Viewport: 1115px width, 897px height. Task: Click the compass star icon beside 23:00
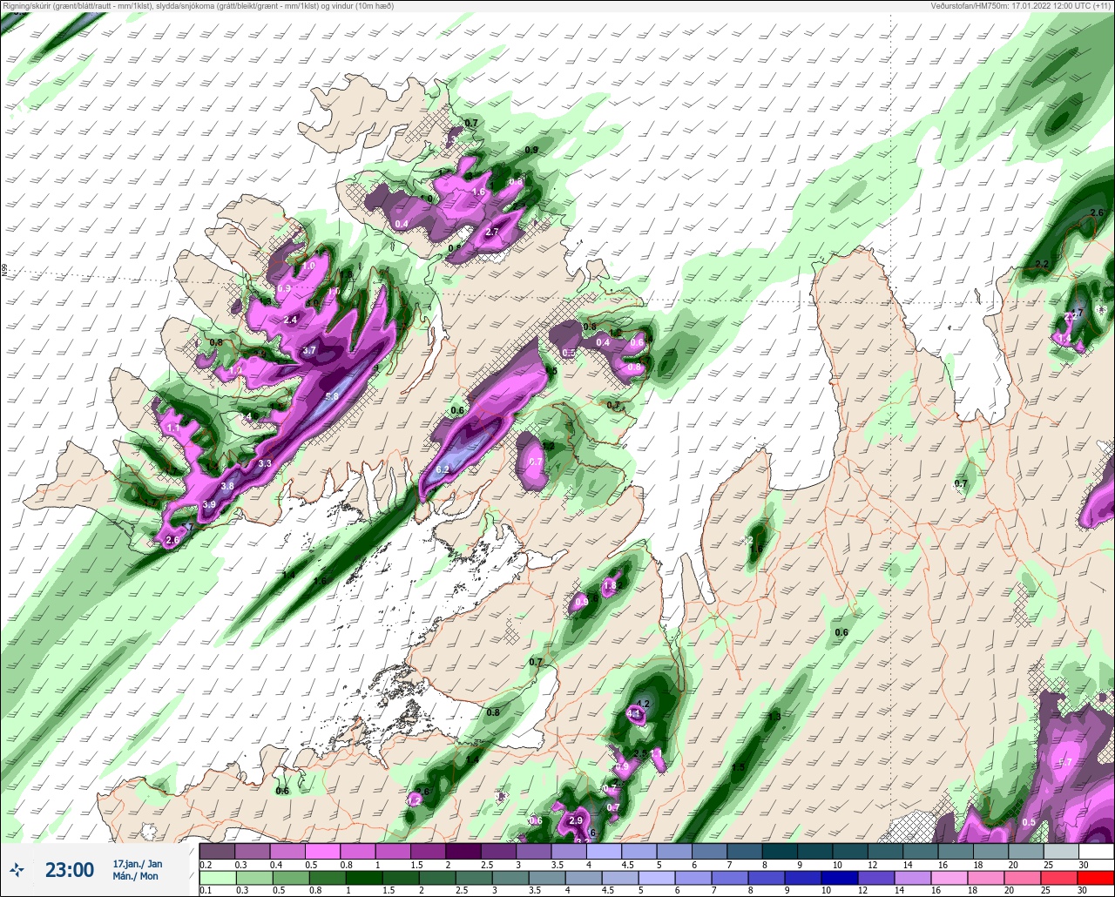tap(17, 870)
